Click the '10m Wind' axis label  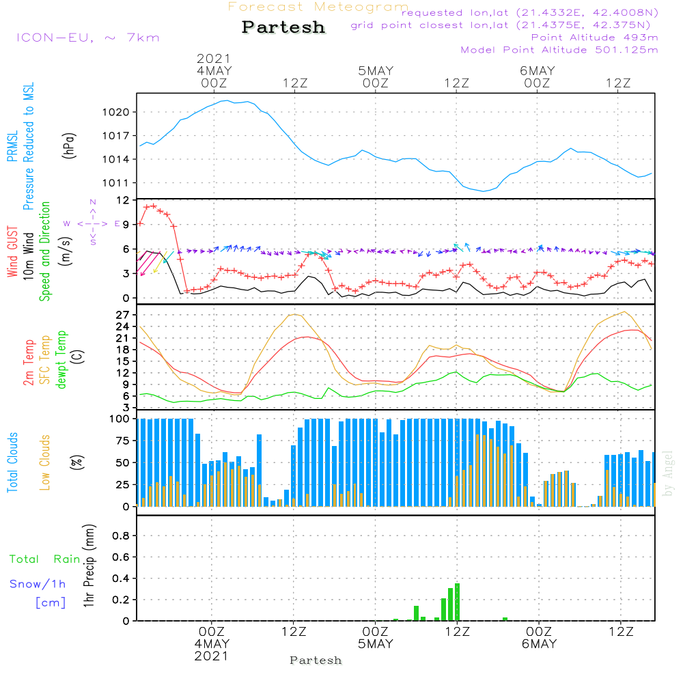[x=28, y=255]
